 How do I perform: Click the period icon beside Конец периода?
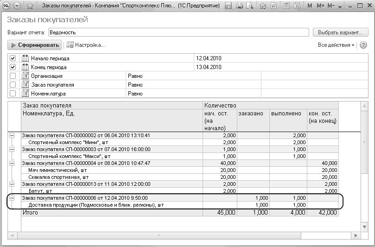(25, 67)
